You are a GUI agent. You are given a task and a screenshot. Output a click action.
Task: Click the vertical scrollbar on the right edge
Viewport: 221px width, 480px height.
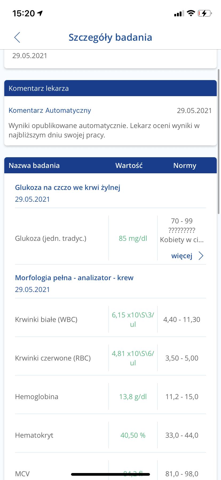point(219,142)
